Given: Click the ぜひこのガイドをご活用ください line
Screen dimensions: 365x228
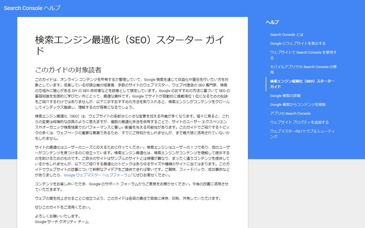Looking at the screenshot, I should pyautogui.click(x=63, y=207).
